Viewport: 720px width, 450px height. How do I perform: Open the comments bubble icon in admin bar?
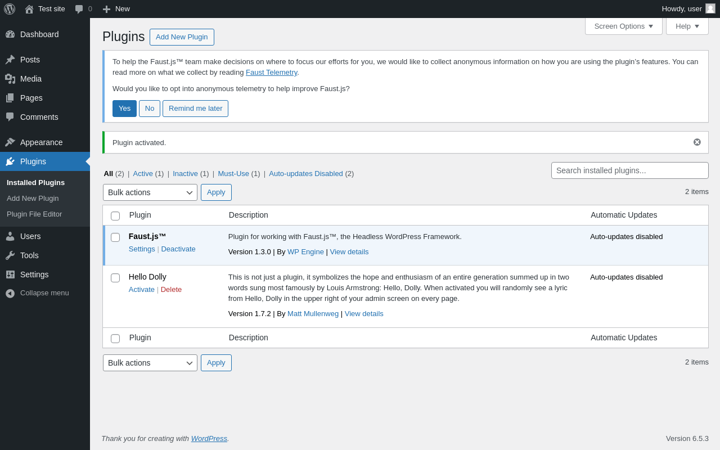pyautogui.click(x=79, y=9)
